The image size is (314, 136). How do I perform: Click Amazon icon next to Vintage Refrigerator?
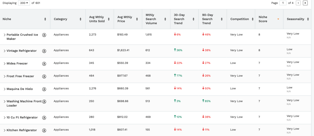point(44,51)
